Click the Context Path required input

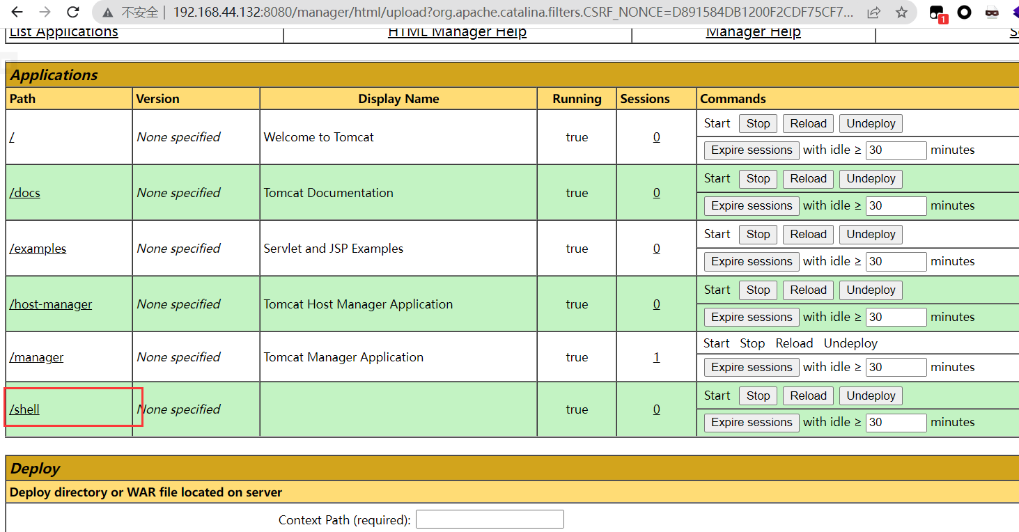490,519
